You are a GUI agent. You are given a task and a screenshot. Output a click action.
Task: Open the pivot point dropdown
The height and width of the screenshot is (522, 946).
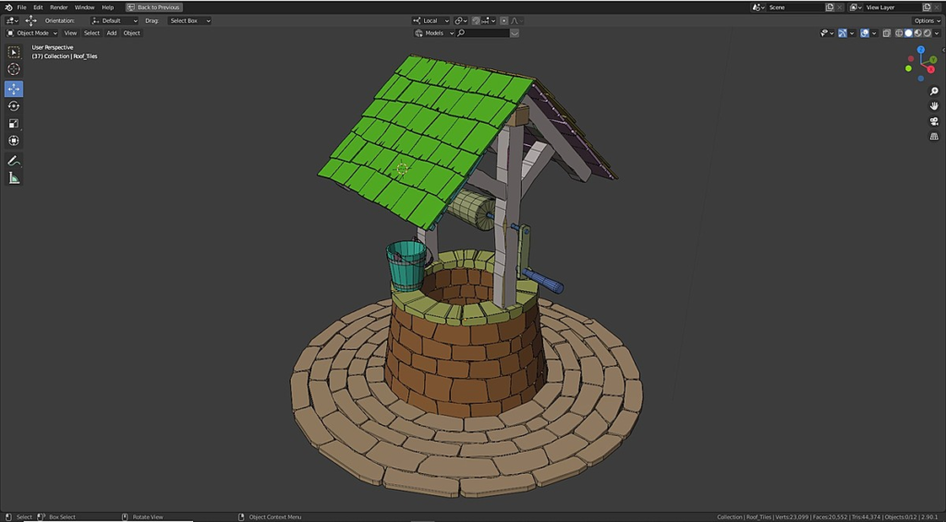click(461, 20)
